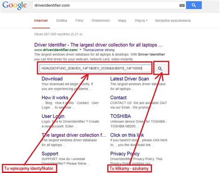The width and height of the screenshot is (220, 173).
Task: Click the www.driveridentifier.com green URL
Action: click(56, 50)
